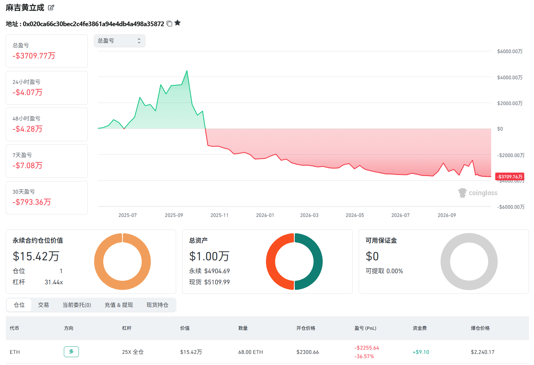Open the 总盈亏 chart metric dropdown

click(x=119, y=41)
